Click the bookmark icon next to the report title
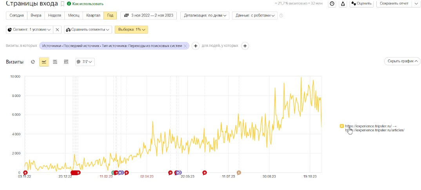The image size is (421, 190). (x=62, y=4)
